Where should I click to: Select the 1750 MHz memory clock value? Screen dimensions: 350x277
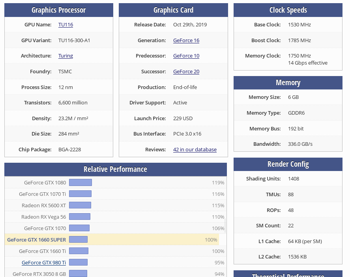pyautogui.click(x=299, y=56)
